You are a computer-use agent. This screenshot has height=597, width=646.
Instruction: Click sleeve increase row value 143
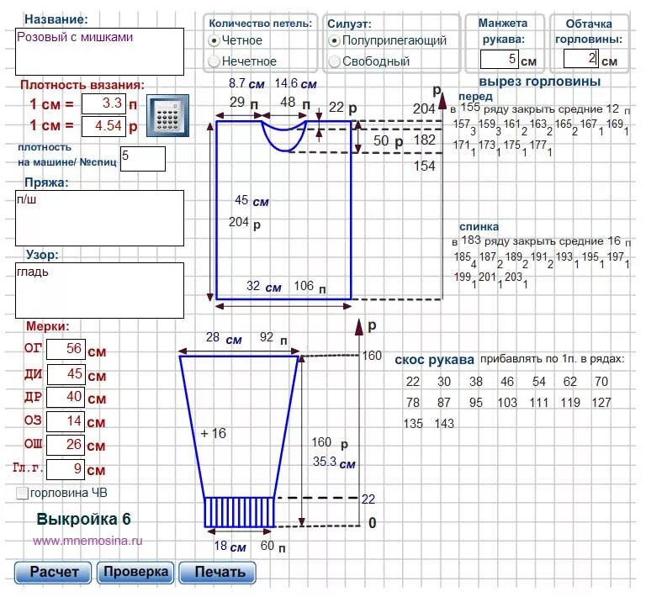[444, 424]
